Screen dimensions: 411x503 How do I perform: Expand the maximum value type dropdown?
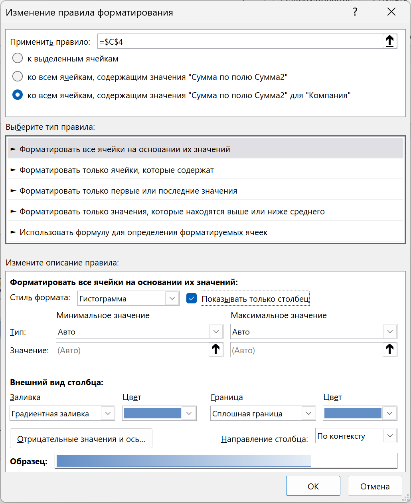pos(389,332)
